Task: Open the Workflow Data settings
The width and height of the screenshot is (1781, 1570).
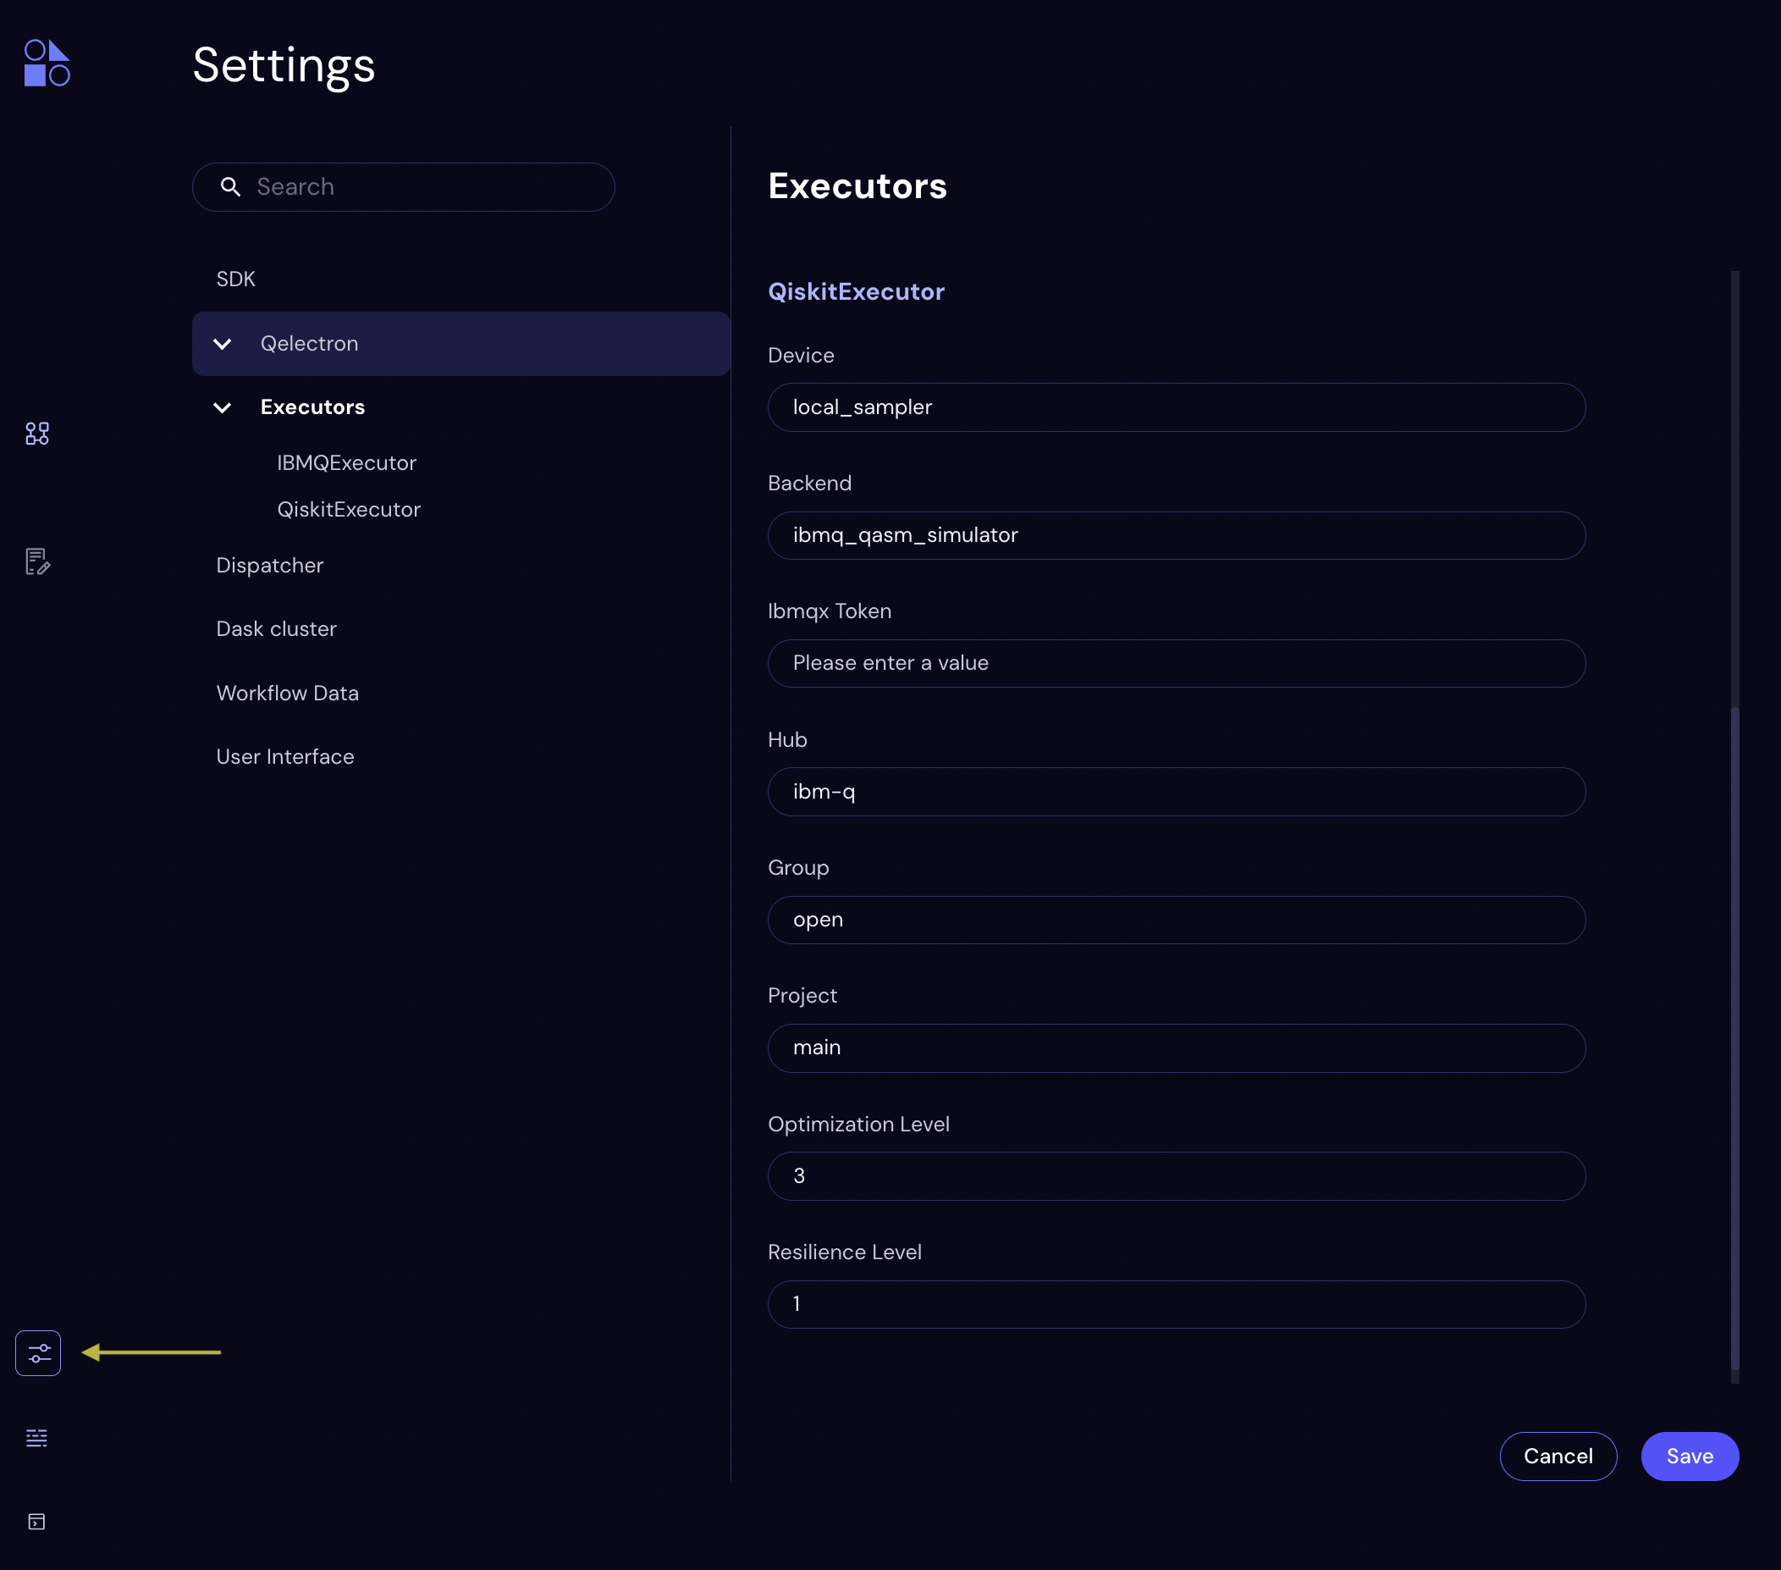Action: [x=287, y=693]
